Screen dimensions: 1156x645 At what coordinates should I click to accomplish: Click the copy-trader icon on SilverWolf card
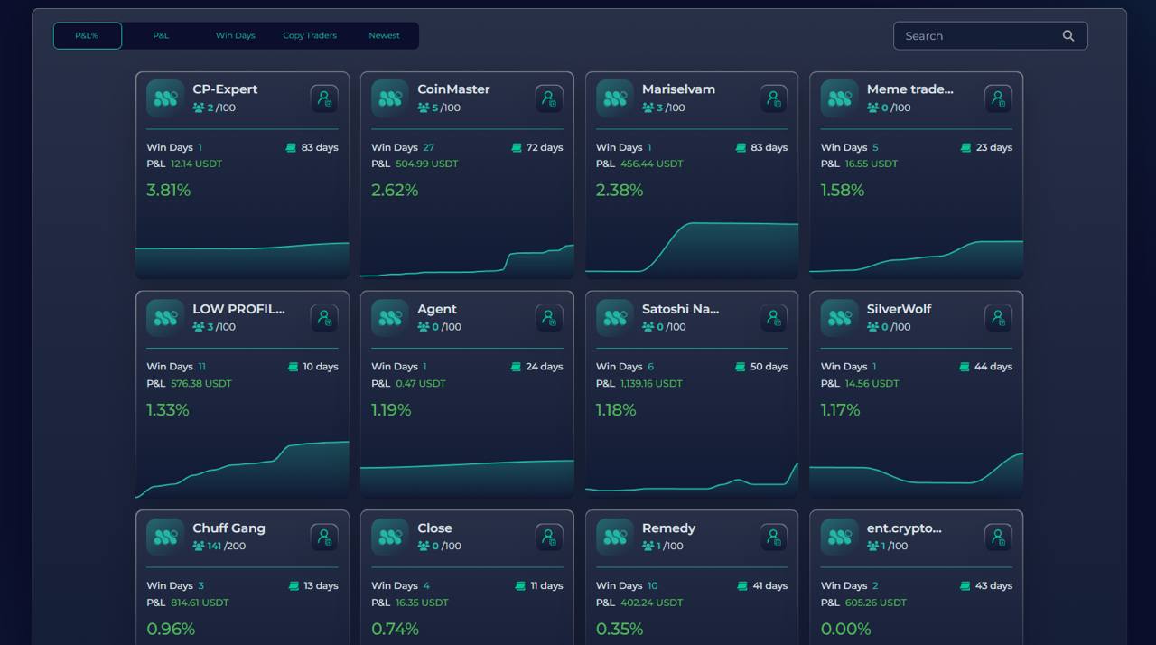pyautogui.click(x=998, y=318)
